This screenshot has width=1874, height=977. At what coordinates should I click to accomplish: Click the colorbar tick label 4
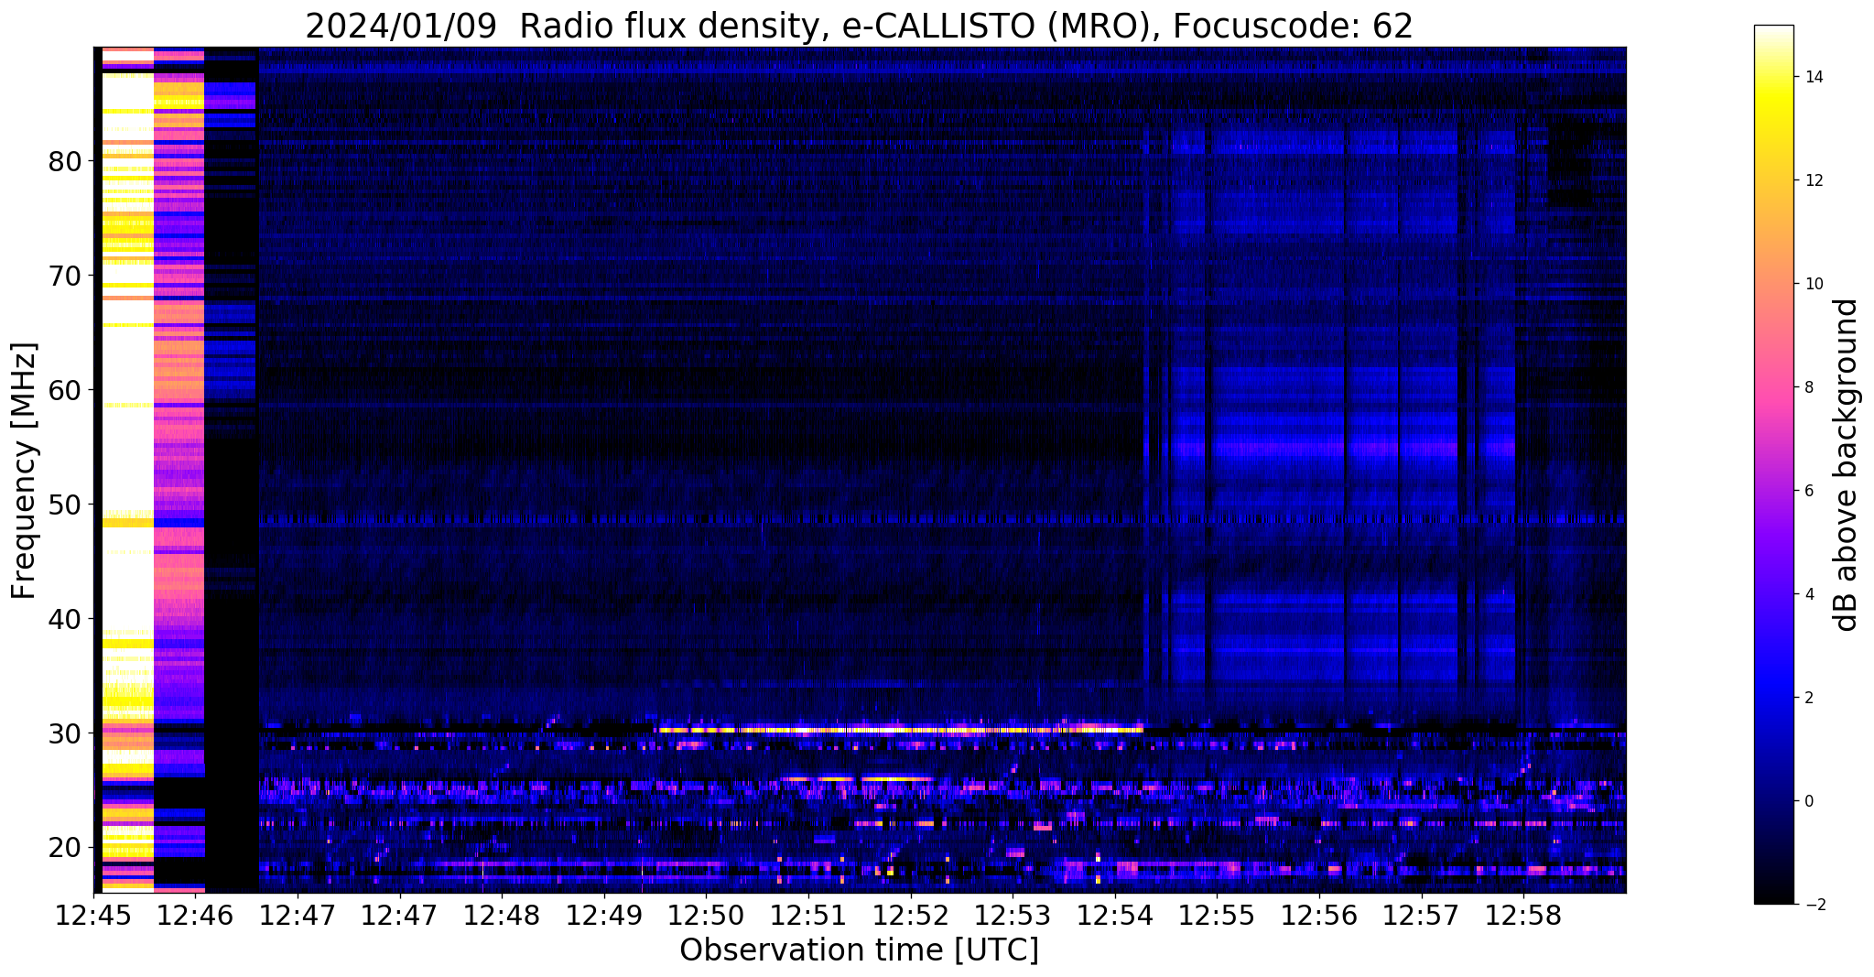[1808, 594]
